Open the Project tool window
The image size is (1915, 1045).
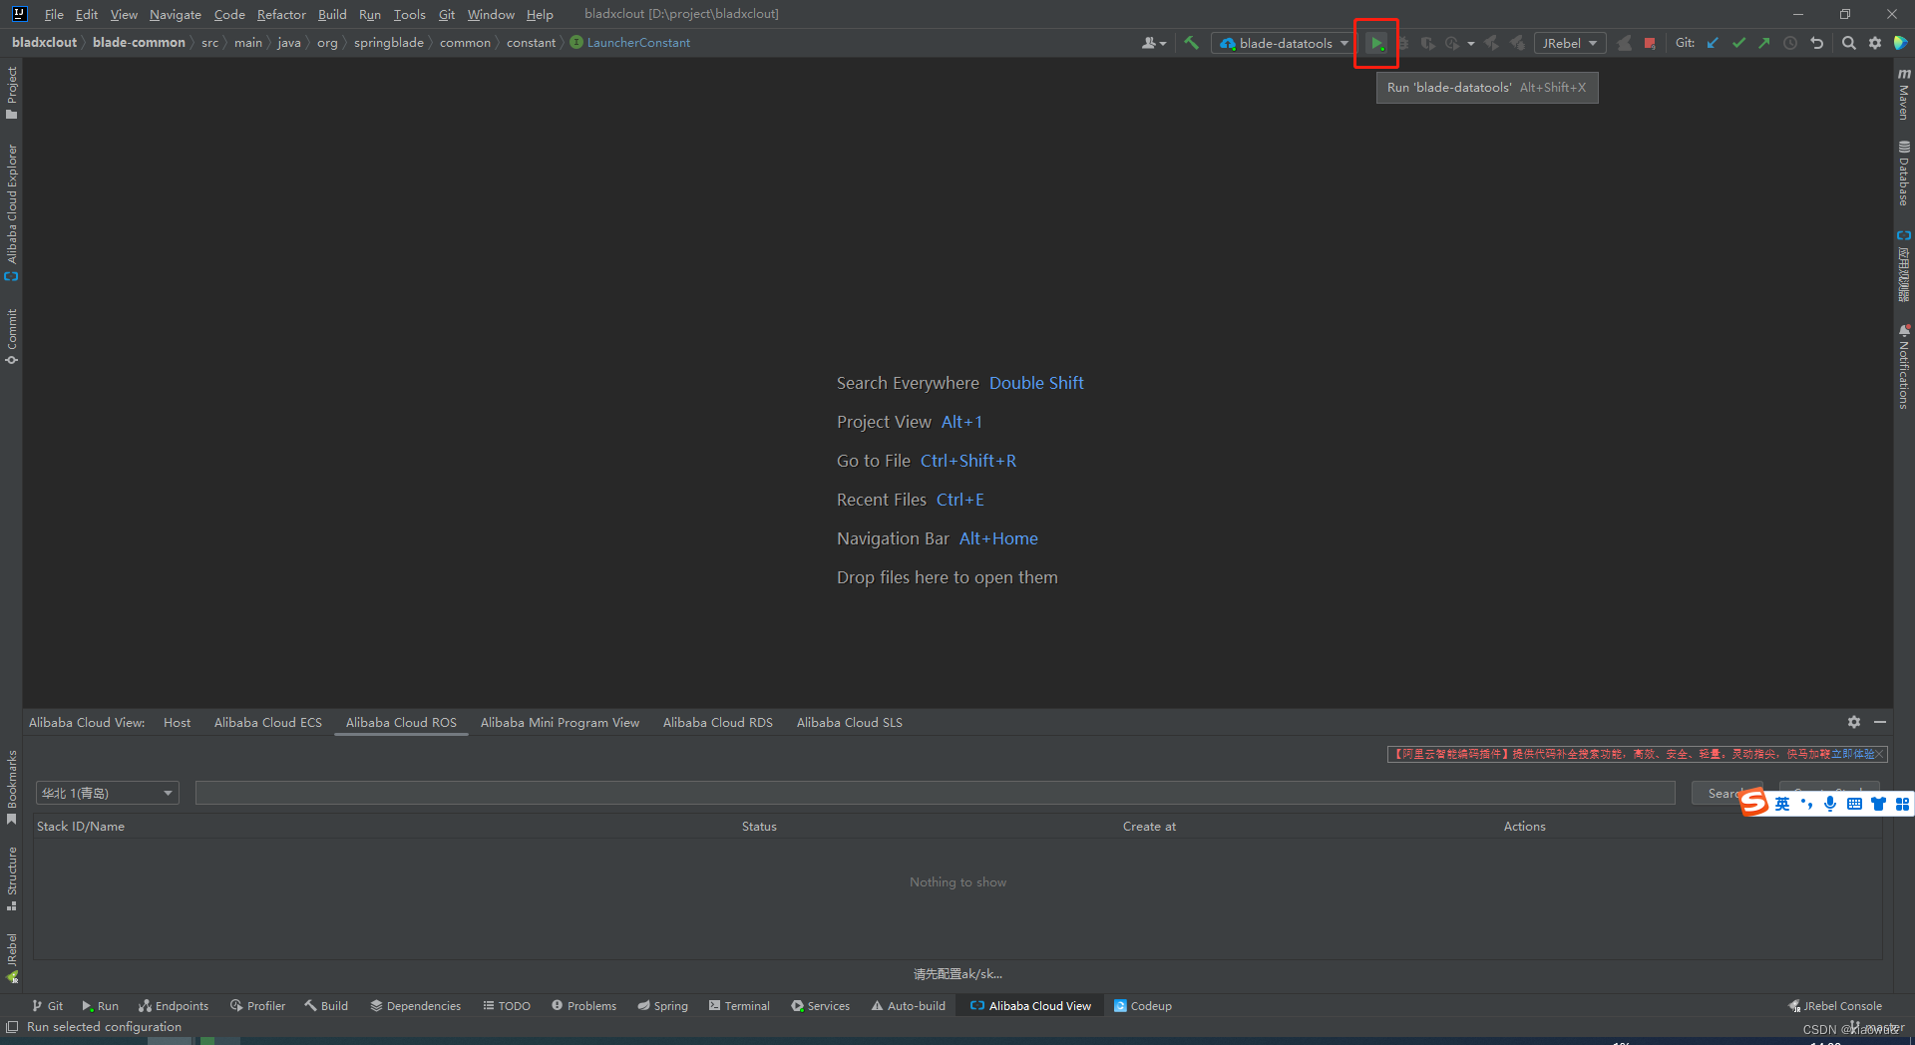[x=11, y=93]
